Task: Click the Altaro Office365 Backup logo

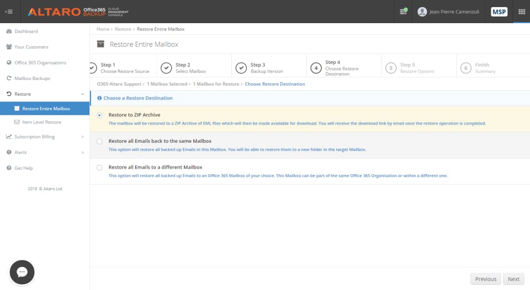Action: (78, 12)
